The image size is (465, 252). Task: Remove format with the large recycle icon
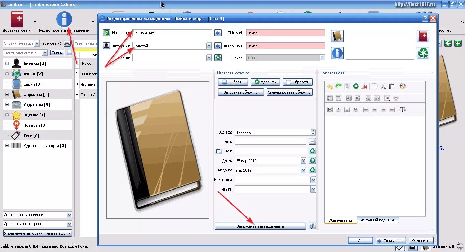click(423, 53)
